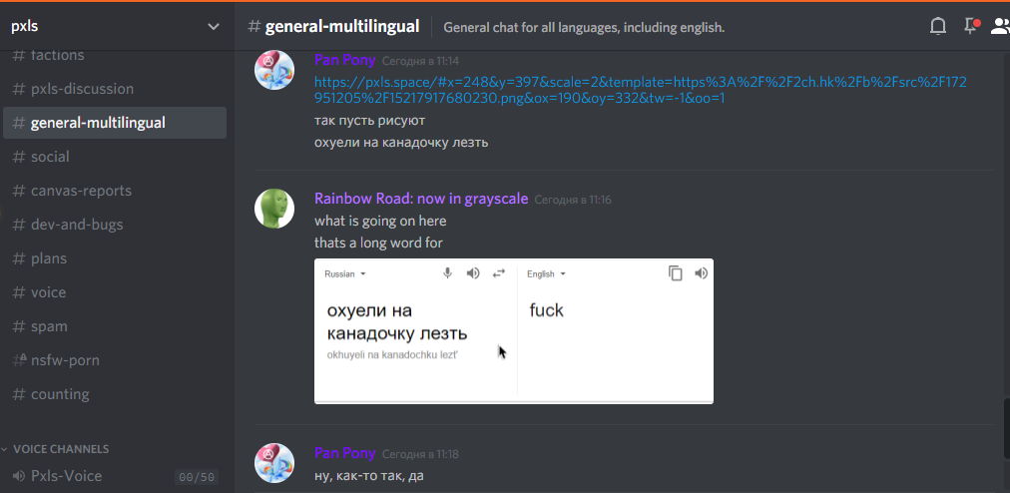
Task: Click Pan Pony's avatar at 11:14
Action: point(274,70)
